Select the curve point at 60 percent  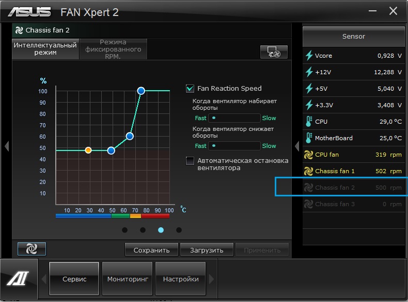130,136
